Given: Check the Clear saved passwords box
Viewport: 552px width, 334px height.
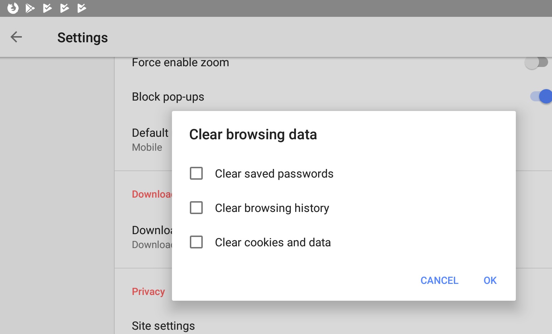Looking at the screenshot, I should pos(196,173).
